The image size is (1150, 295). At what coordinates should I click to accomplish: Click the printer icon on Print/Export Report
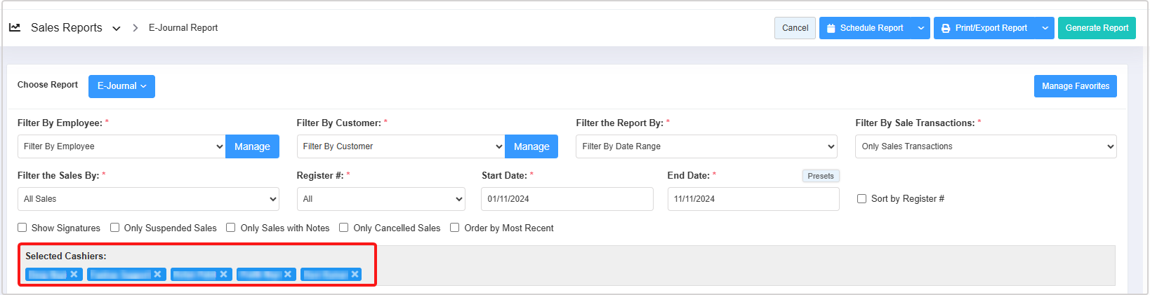pos(946,28)
